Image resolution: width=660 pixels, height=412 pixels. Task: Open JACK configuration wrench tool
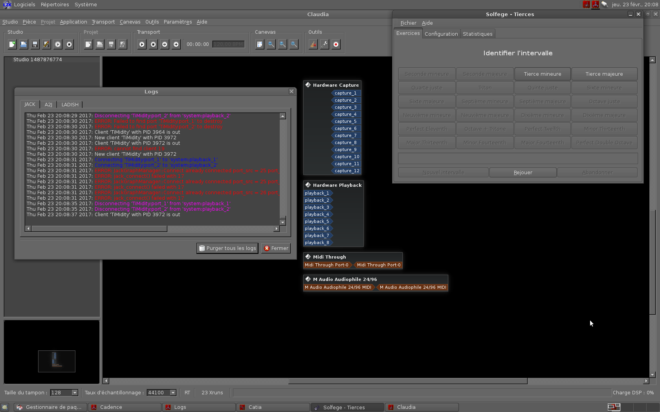[324, 44]
